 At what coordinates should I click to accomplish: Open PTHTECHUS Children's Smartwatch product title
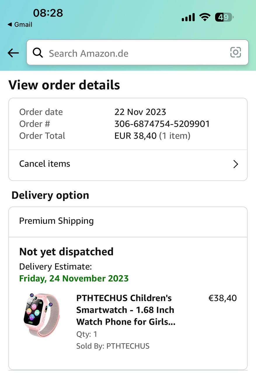click(126, 310)
